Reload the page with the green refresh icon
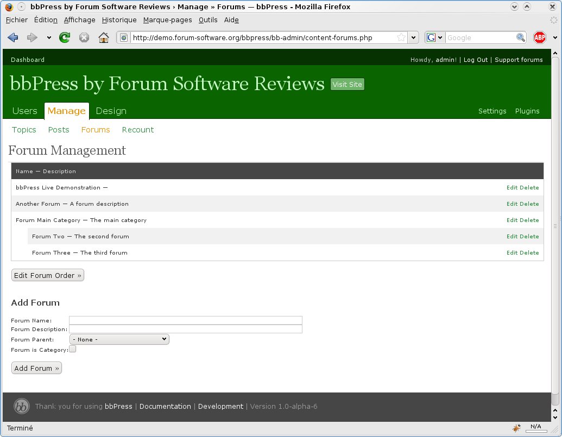562x437 pixels. click(x=65, y=37)
